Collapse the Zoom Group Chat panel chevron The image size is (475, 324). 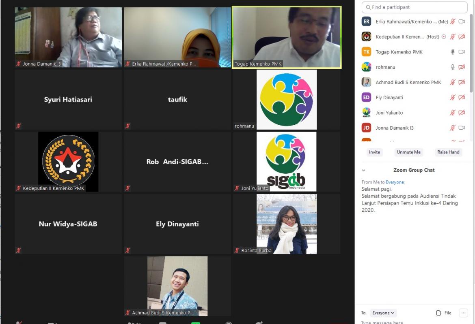coord(364,171)
